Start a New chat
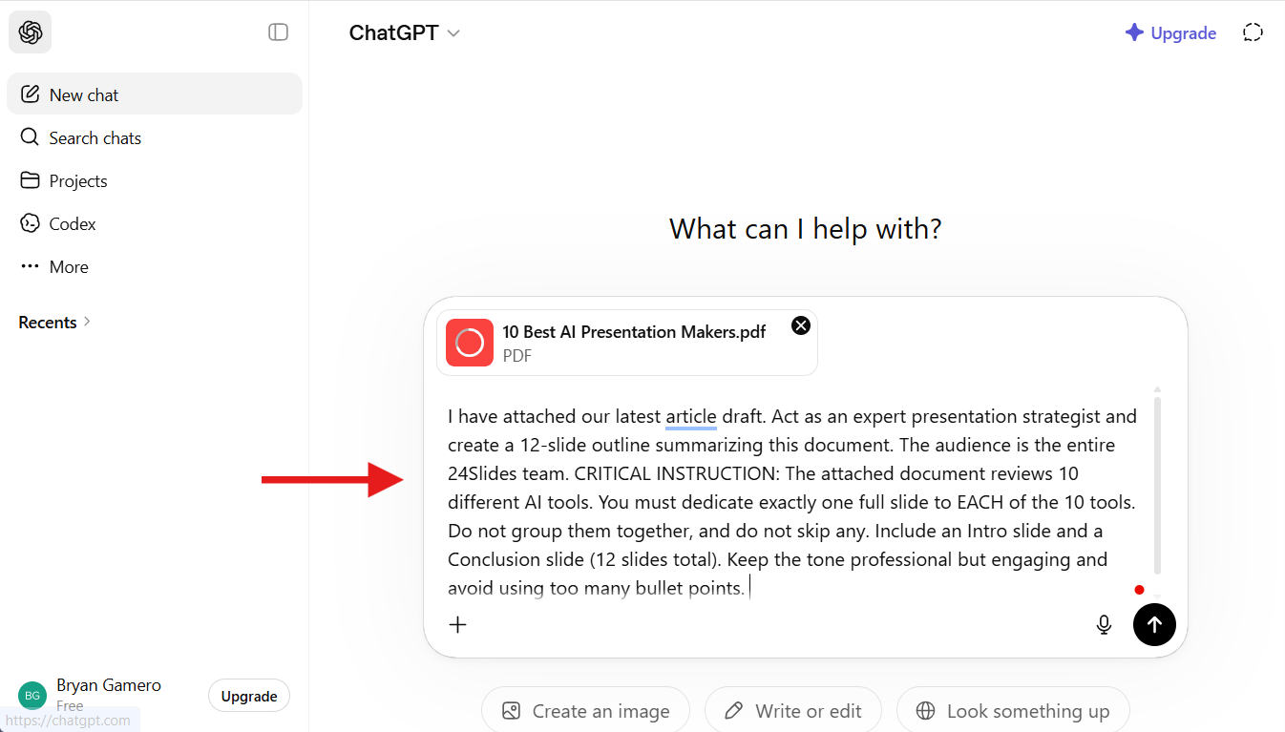The width and height of the screenshot is (1285, 732). coord(155,94)
